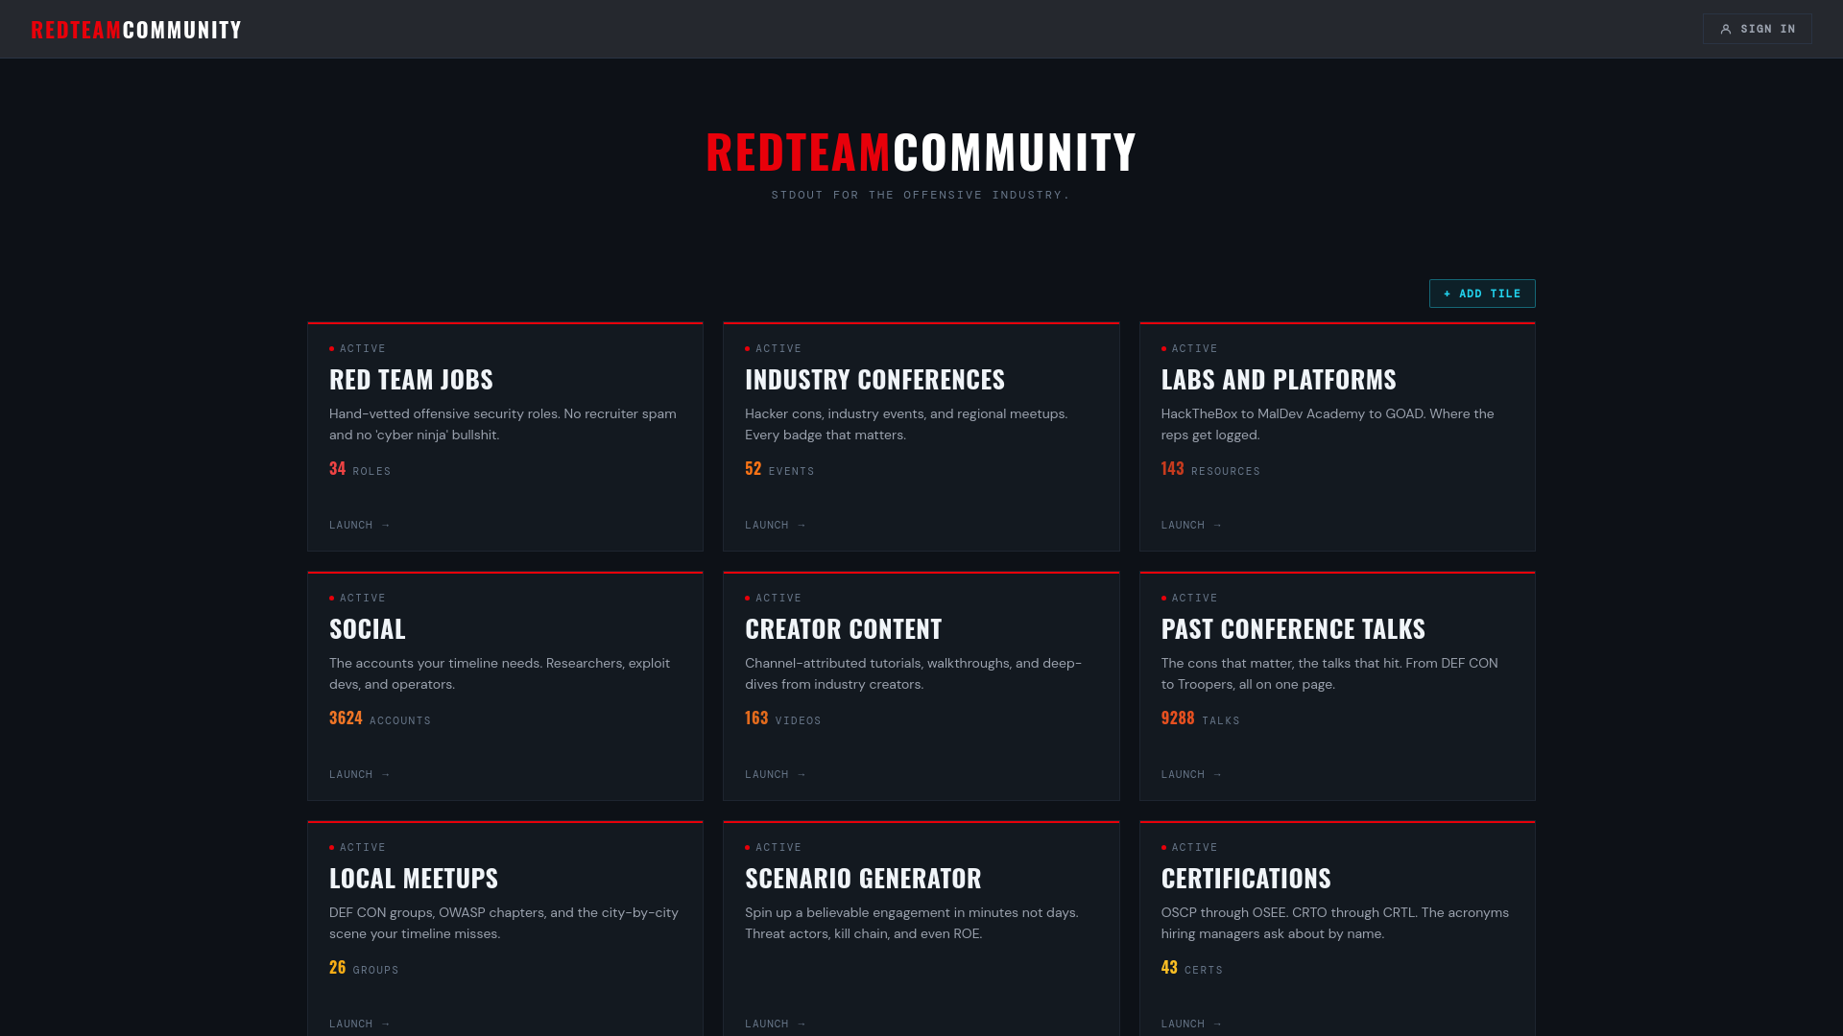Click the '43 Certs' count
This screenshot has height=1036, width=1843.
pos(1192,969)
